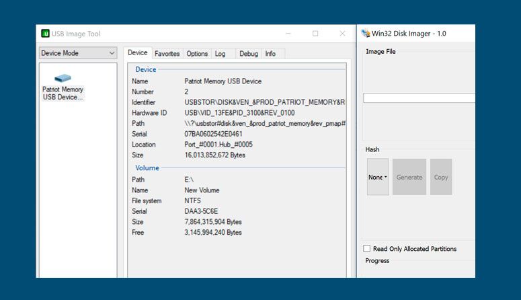Click volume size '7,864,315,904 Bytes'
Image resolution: width=521 pixels, height=300 pixels.
click(x=213, y=222)
